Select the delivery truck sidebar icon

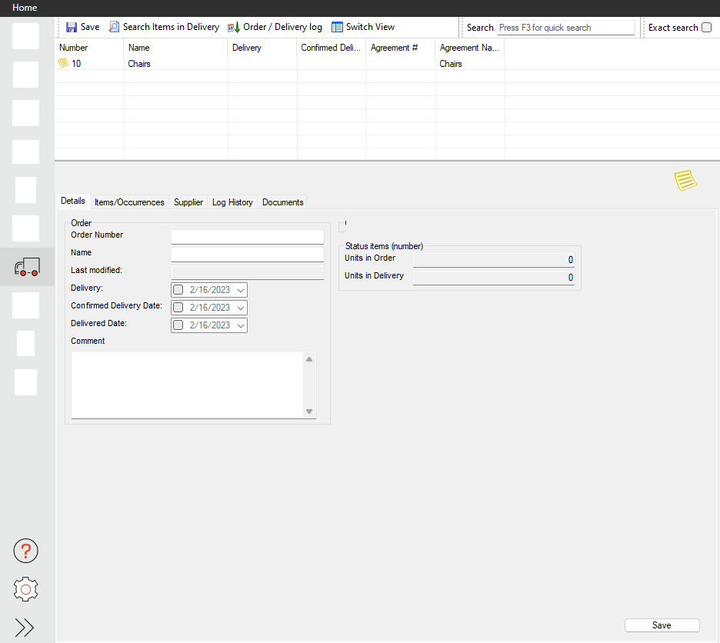[x=27, y=268]
